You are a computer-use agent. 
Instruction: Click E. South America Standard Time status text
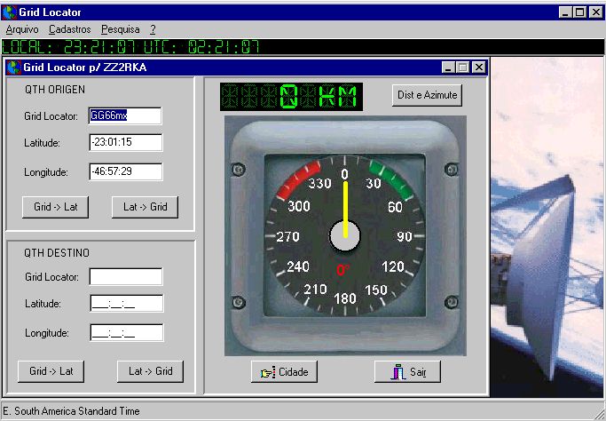coord(72,411)
